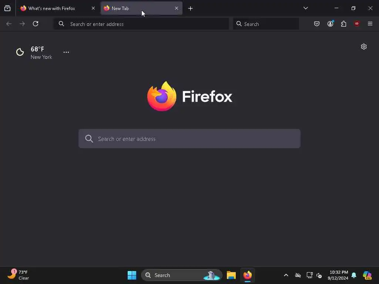Open the Extensions puzzle icon
Screen dimensions: 379x284
coord(343,24)
